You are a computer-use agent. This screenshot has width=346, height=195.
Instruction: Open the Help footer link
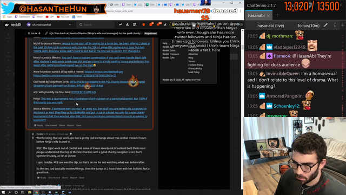pos(165,43)
